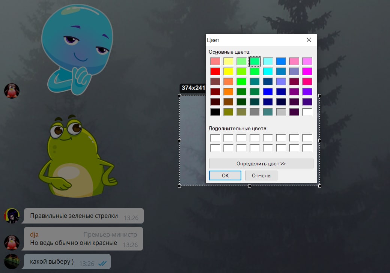Viewport: 390px width, 273px height.
Task: Choose the pure red swatch
Action: [x=215, y=72]
